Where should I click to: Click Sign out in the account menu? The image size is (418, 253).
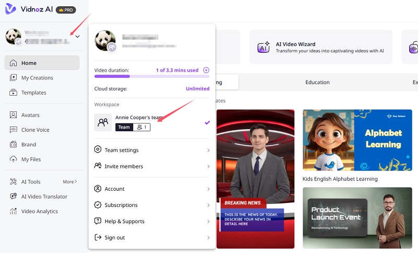pyautogui.click(x=152, y=237)
